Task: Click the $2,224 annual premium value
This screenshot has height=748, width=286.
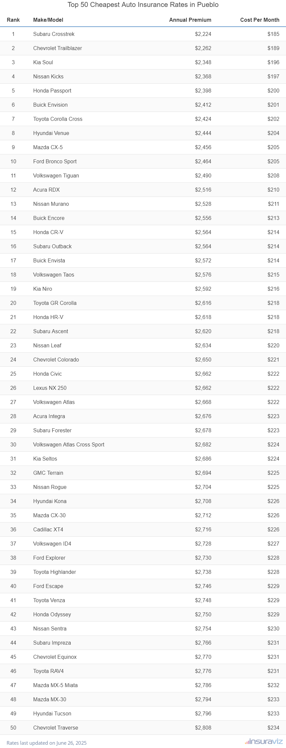Action: (x=203, y=34)
